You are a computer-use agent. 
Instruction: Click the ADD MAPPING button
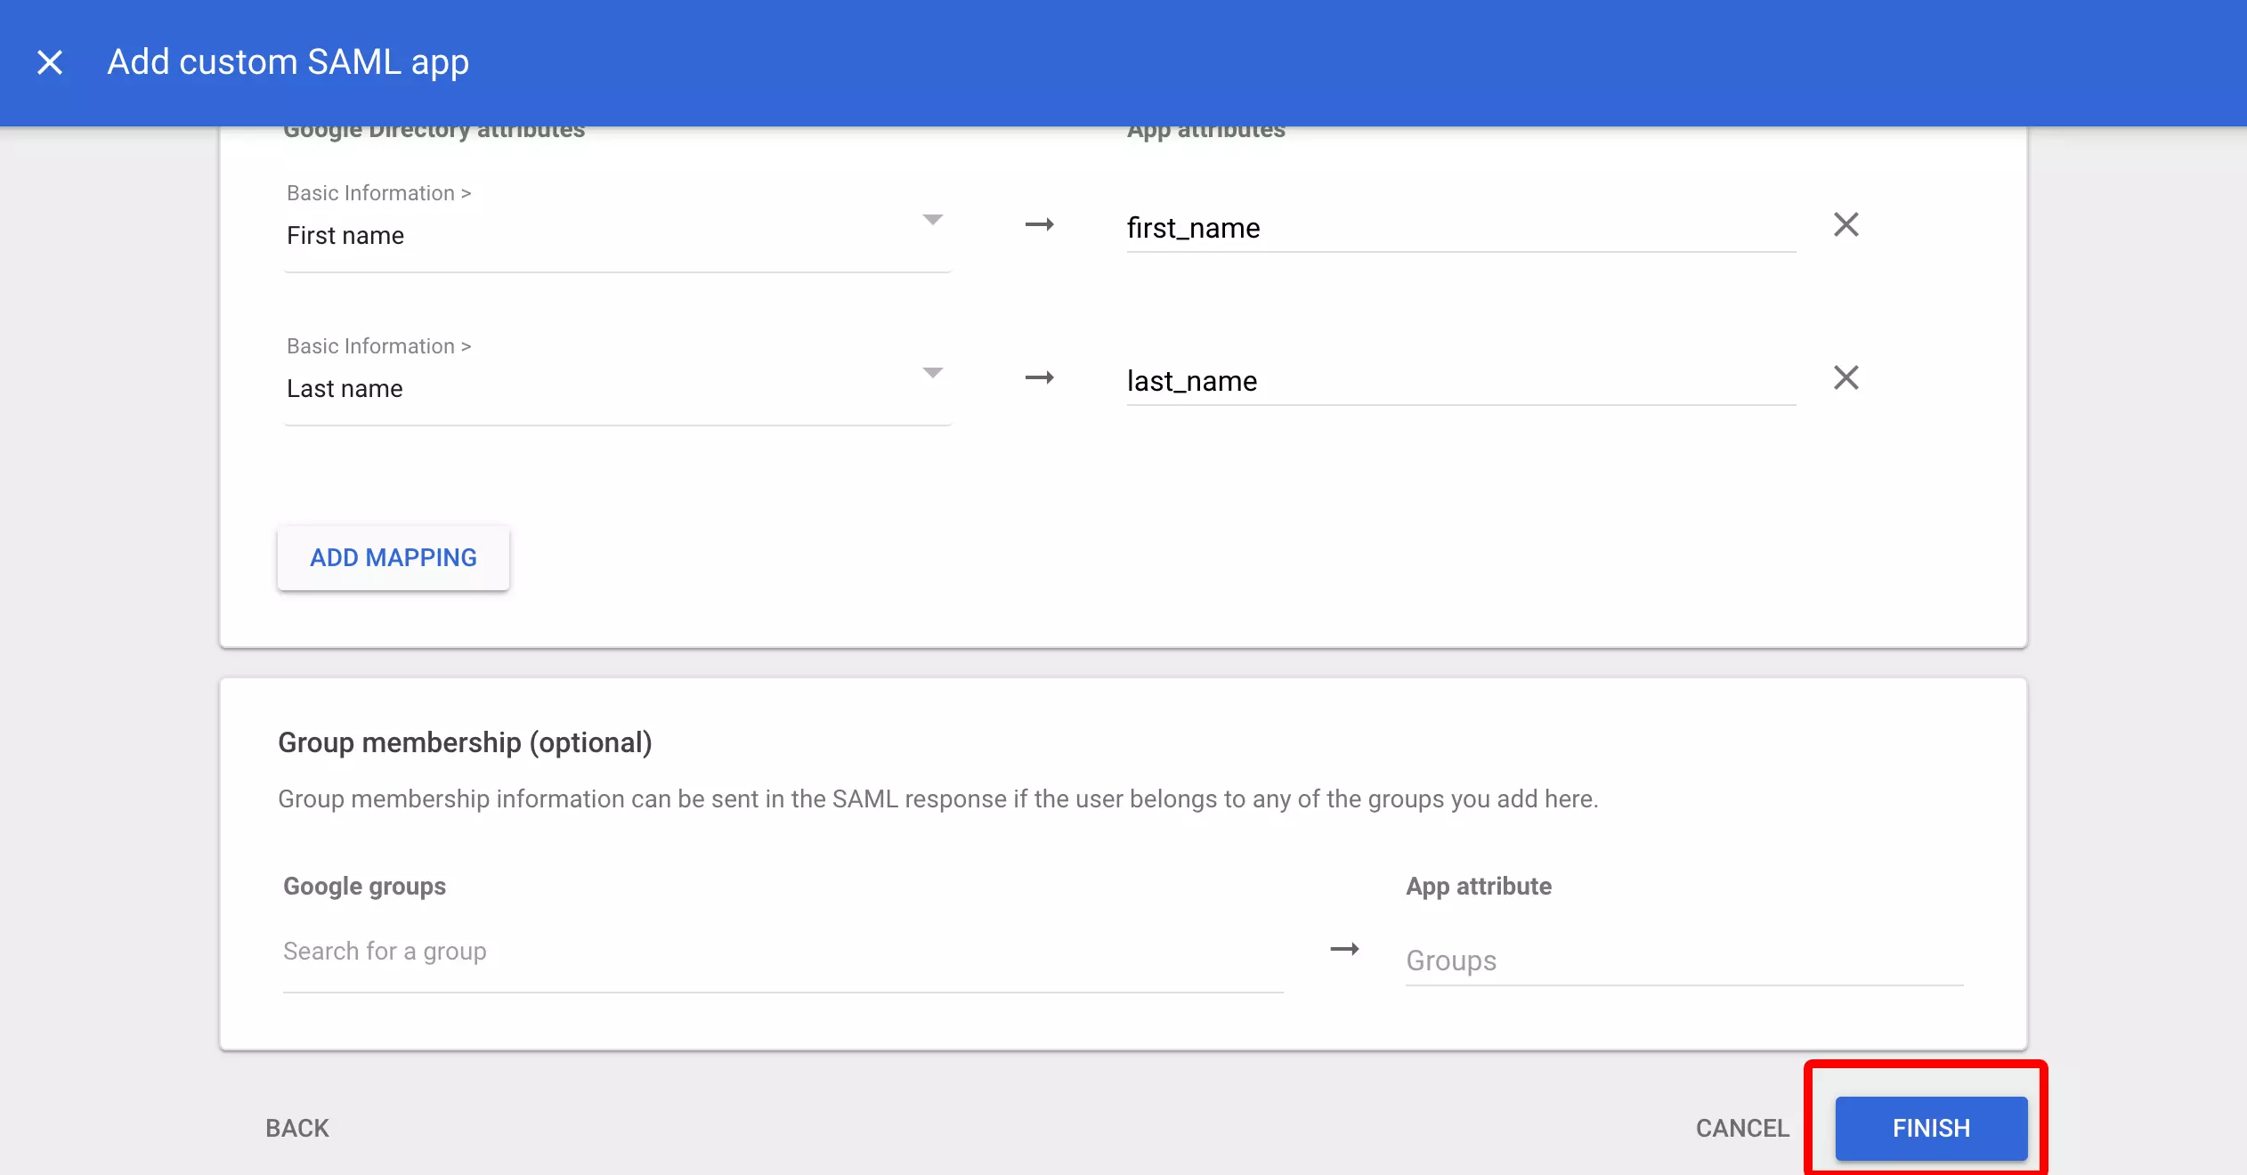point(393,557)
